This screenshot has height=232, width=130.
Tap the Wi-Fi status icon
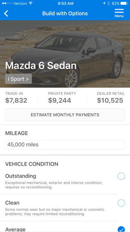pos(30,3)
